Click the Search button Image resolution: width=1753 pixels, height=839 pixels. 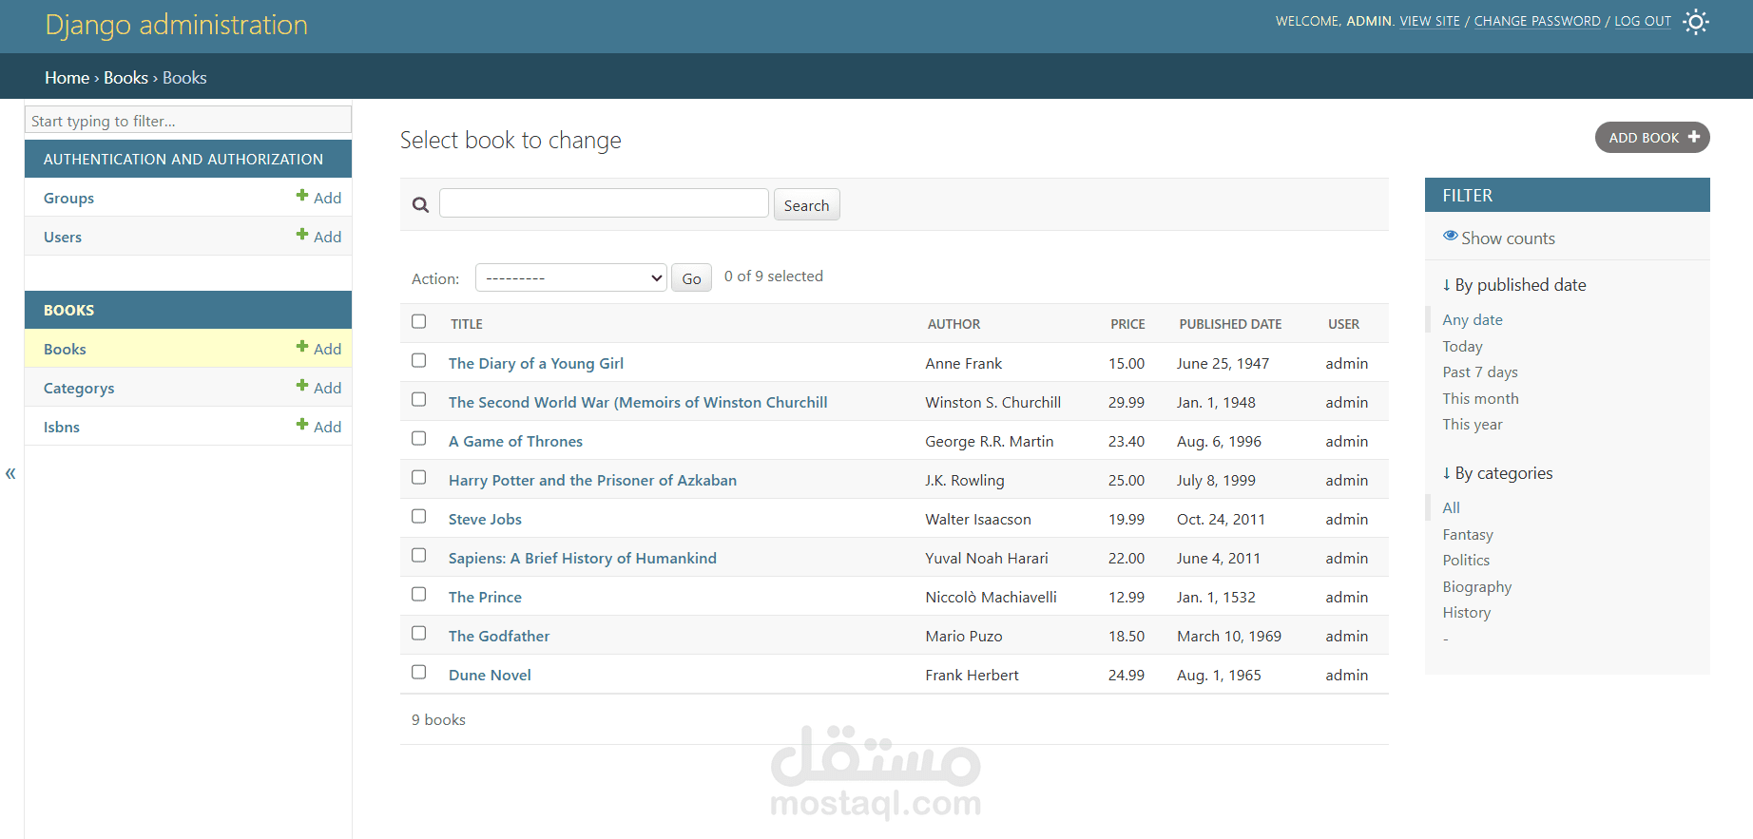[x=806, y=205]
